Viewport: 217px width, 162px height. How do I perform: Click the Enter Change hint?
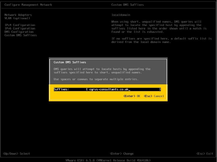pyautogui.click(x=122, y=154)
